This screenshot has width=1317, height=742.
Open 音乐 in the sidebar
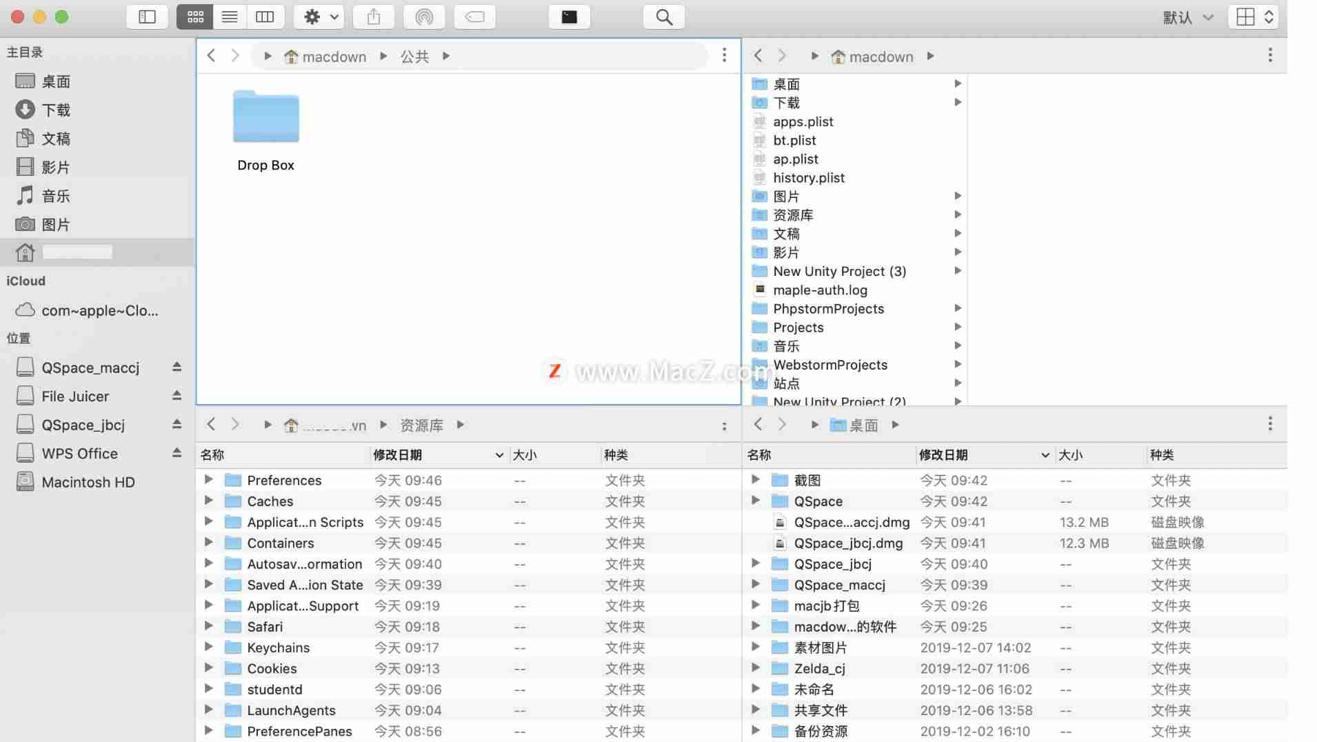point(97,196)
